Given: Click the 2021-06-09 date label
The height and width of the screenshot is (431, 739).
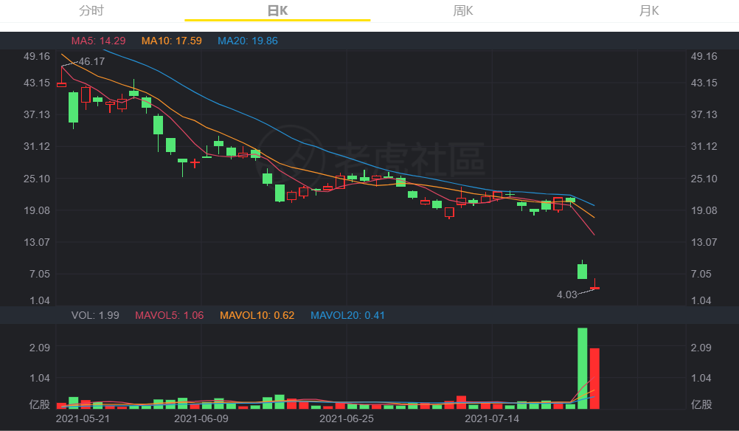Looking at the screenshot, I should [201, 418].
